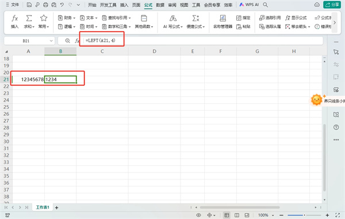
Task: Open the Quick Formula menu
Action: point(195,22)
